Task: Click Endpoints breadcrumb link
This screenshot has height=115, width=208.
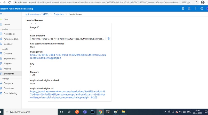Action: point(59,14)
